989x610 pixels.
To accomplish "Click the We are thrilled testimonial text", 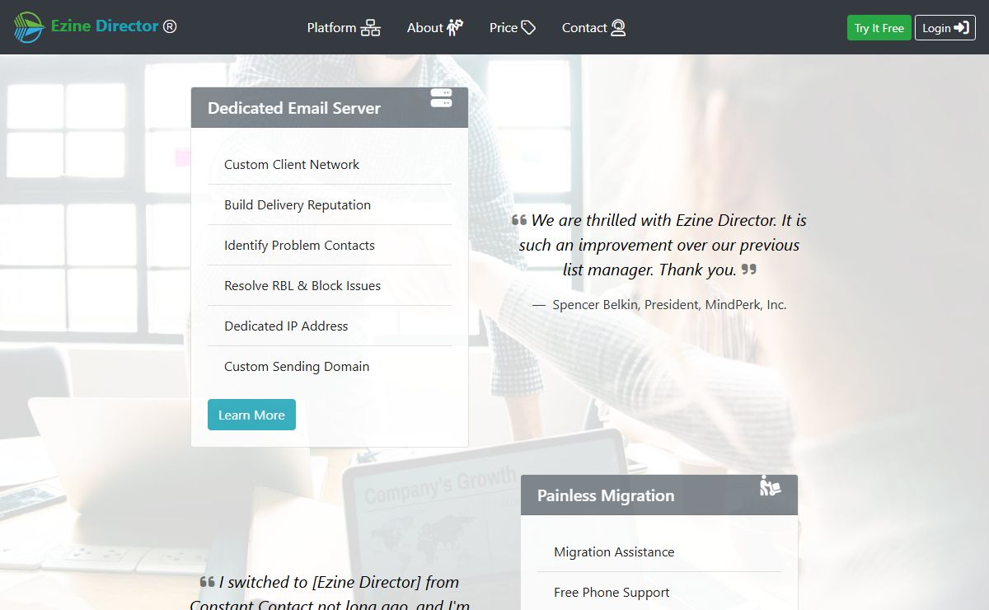I will pos(659,245).
